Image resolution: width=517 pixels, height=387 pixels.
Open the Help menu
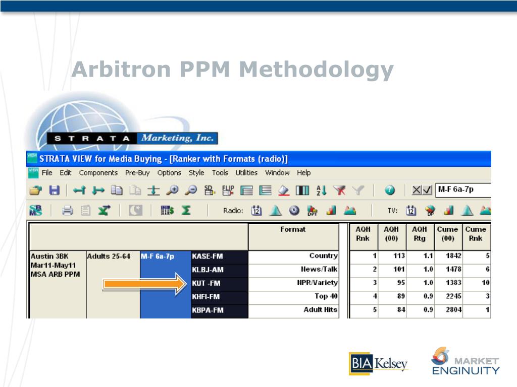click(x=303, y=173)
